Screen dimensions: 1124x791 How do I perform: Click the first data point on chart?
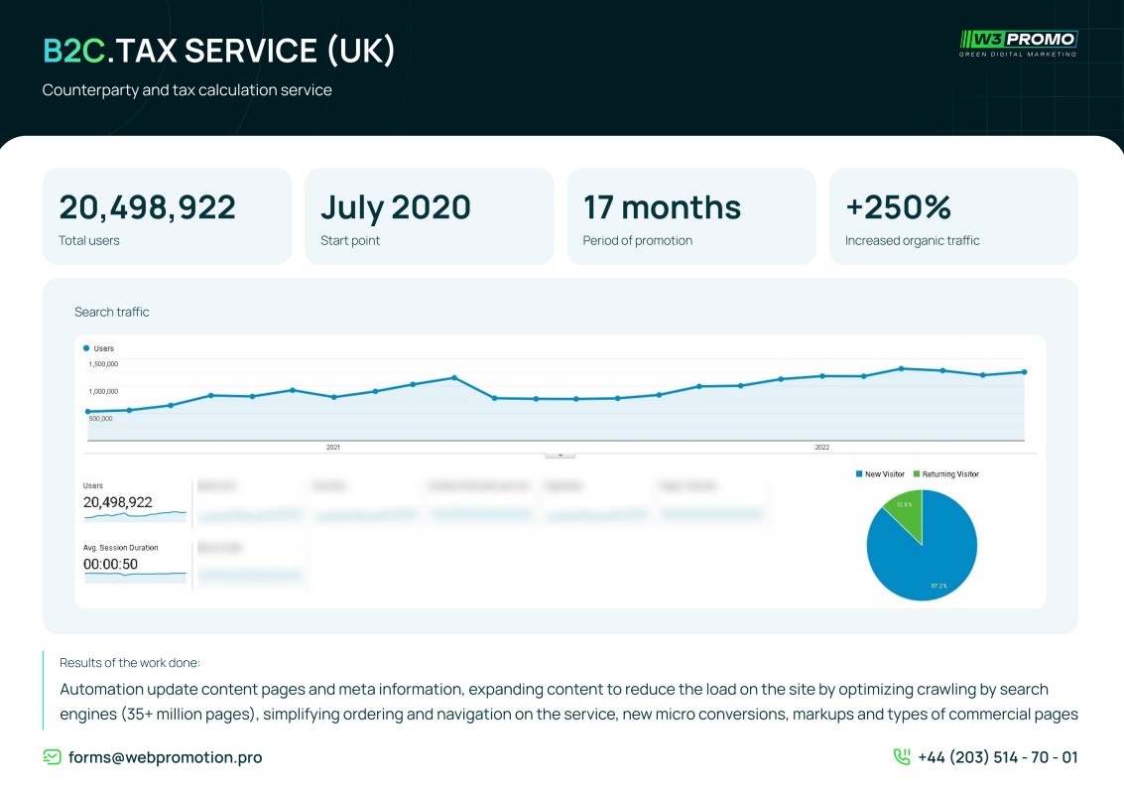coord(88,411)
